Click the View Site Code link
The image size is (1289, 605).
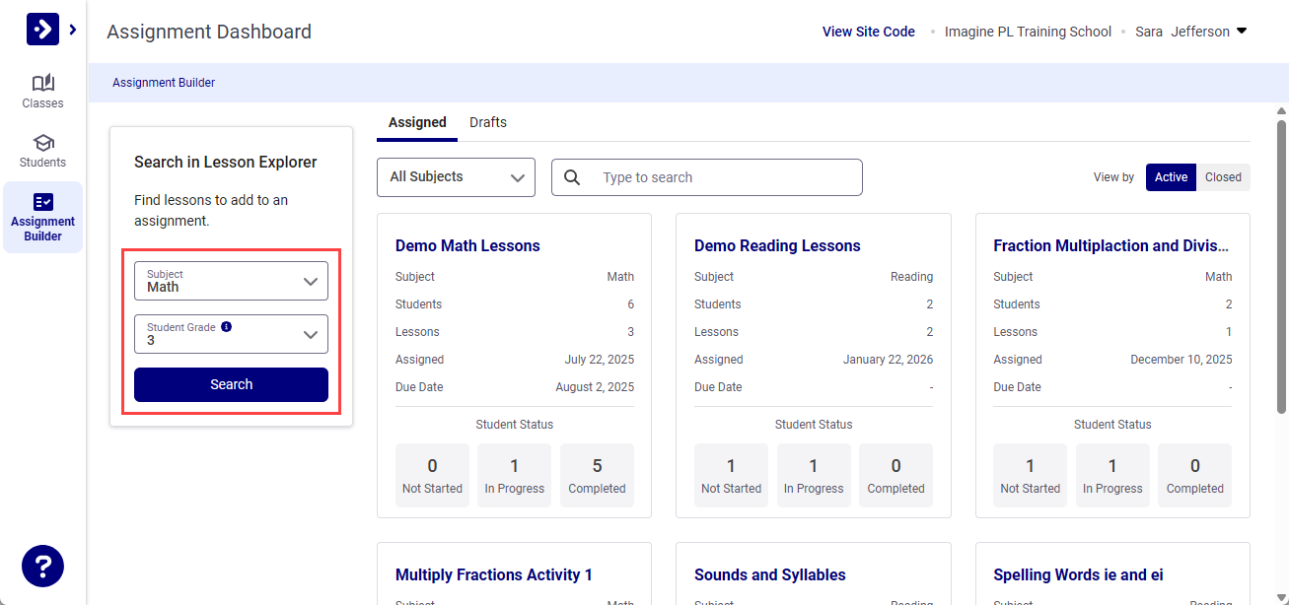(x=868, y=32)
